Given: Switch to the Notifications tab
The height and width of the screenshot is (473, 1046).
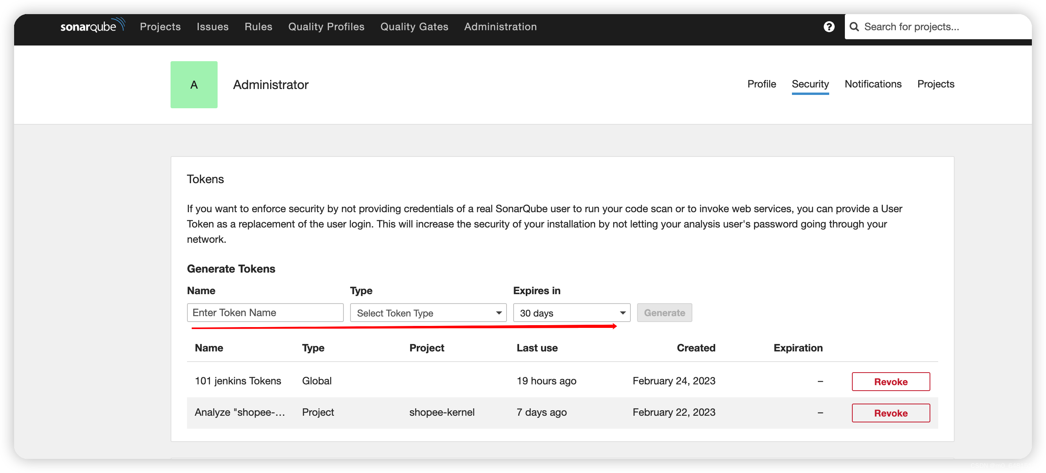Looking at the screenshot, I should (x=873, y=84).
